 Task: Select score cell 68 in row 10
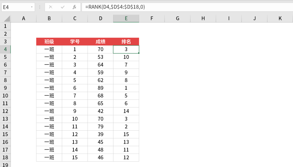click(x=100, y=96)
